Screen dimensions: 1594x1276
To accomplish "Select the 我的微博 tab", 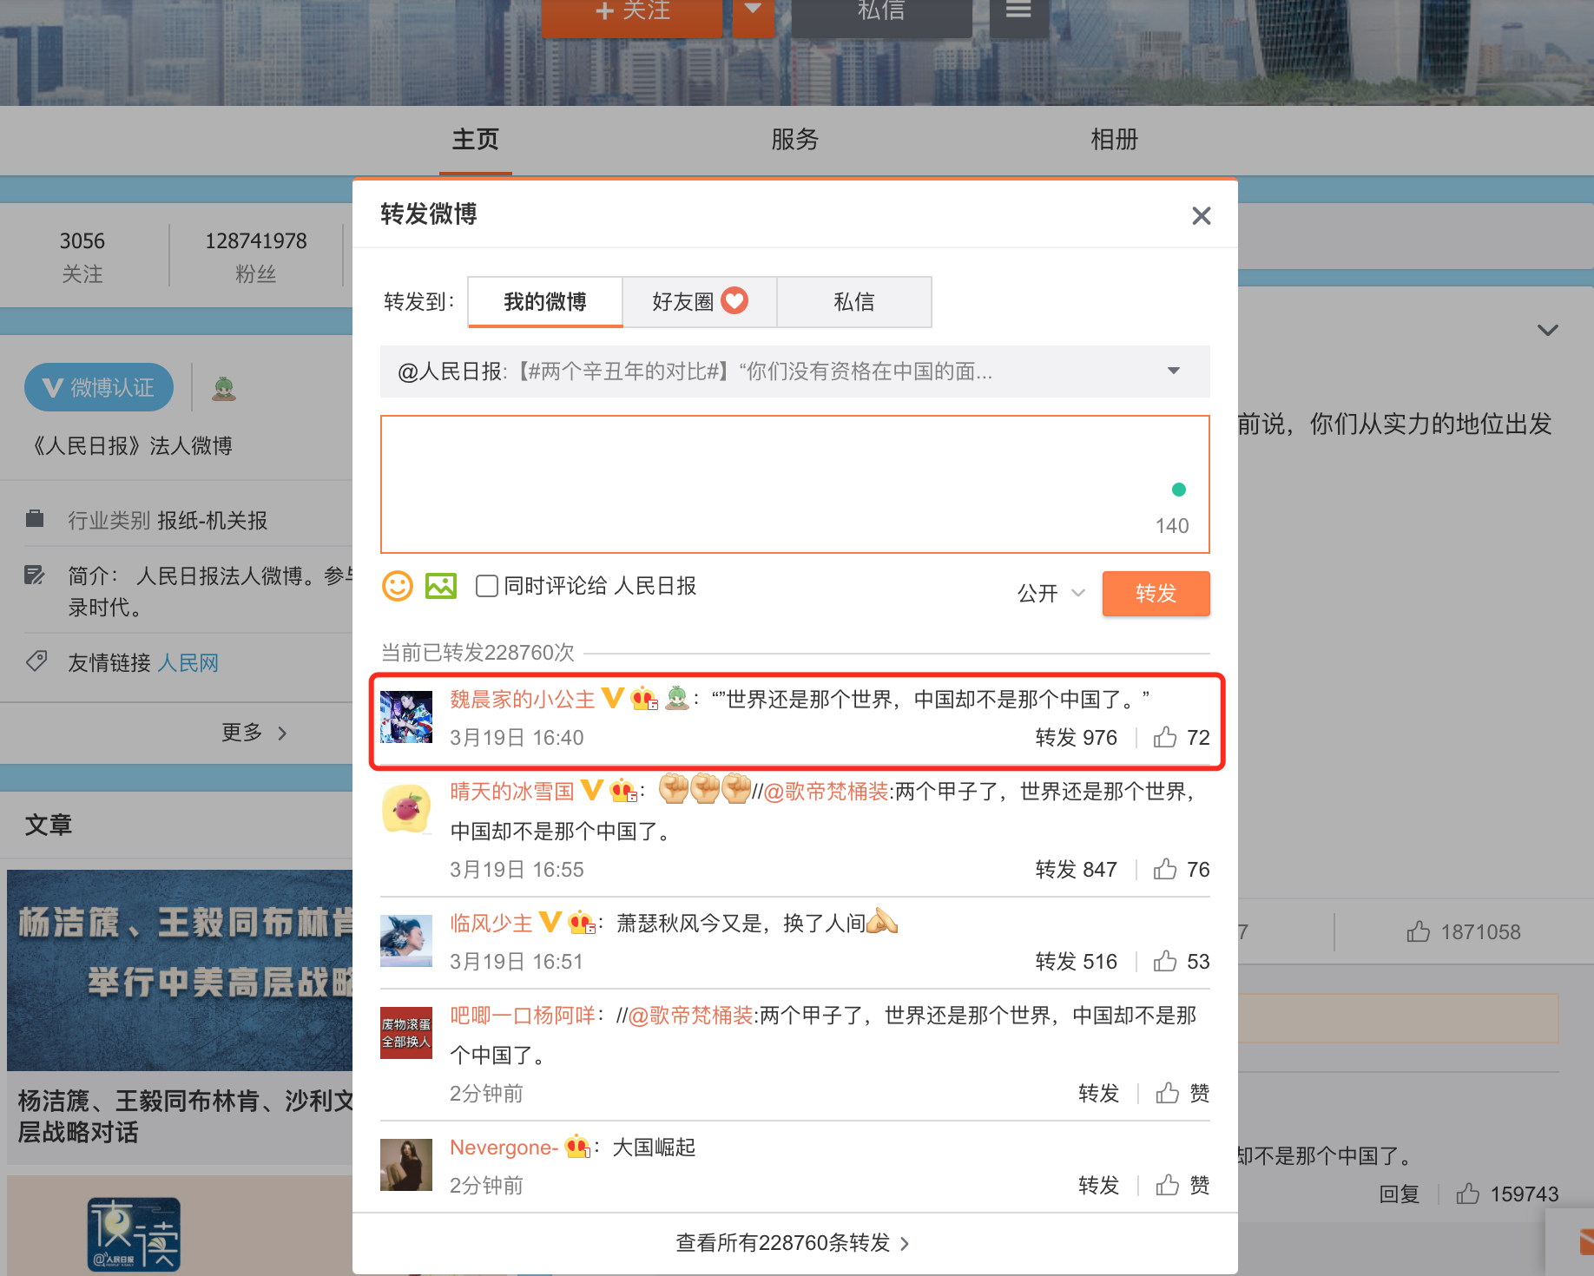I will pos(545,301).
